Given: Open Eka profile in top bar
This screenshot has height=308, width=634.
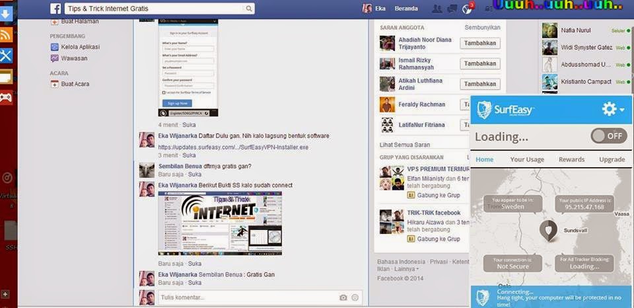Looking at the screenshot, I should tap(374, 9).
